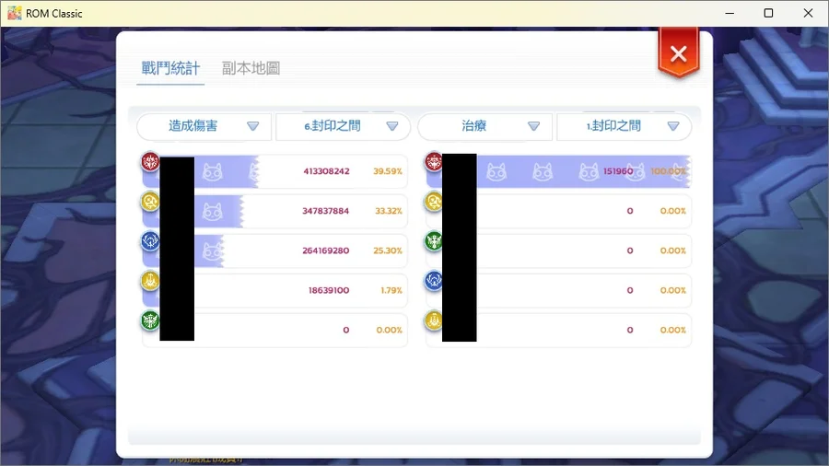Click the red class icon in healing list

[434, 163]
